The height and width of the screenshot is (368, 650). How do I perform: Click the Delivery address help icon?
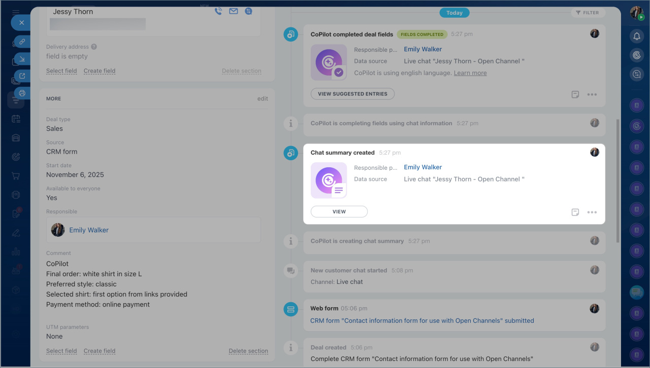94,47
